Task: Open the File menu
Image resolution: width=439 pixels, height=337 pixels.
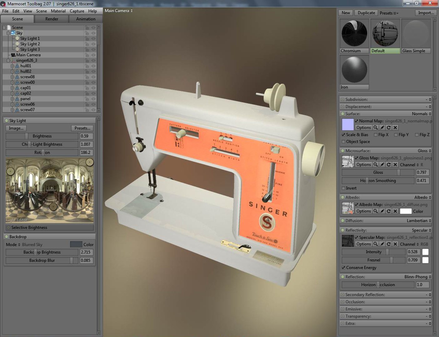Action: pyautogui.click(x=5, y=11)
